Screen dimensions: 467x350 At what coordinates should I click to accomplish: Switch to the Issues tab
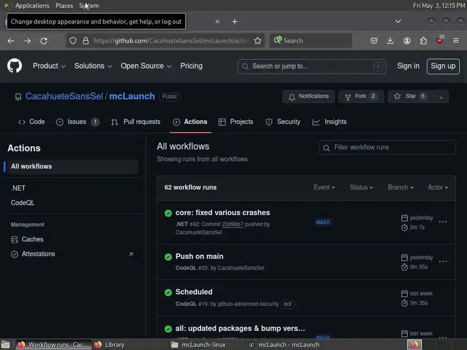pyautogui.click(x=78, y=122)
